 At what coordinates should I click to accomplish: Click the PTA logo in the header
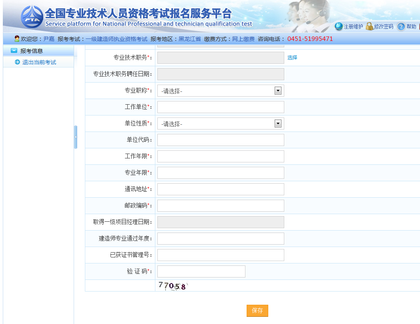tap(32, 17)
